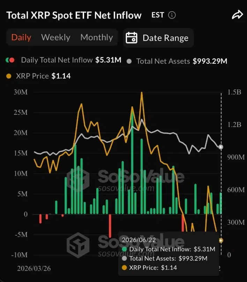Click the calendar icon in Date Range
The width and height of the screenshot is (247, 282).
[132, 38]
